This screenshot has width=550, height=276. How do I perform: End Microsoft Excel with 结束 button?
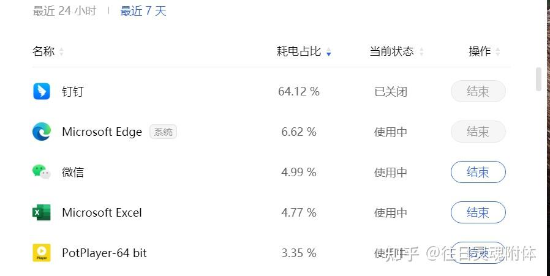point(478,212)
